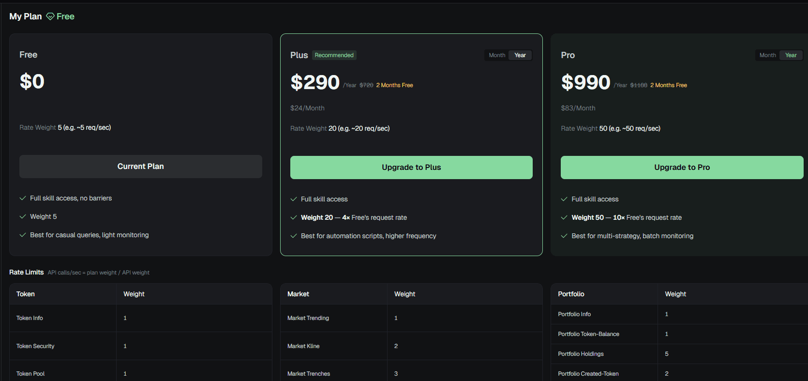The image size is (808, 381).
Task: Click checkmark beside Full skill access, no barriers
Action: pos(23,198)
